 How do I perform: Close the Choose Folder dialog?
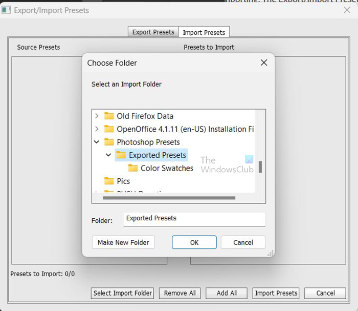[x=264, y=63]
